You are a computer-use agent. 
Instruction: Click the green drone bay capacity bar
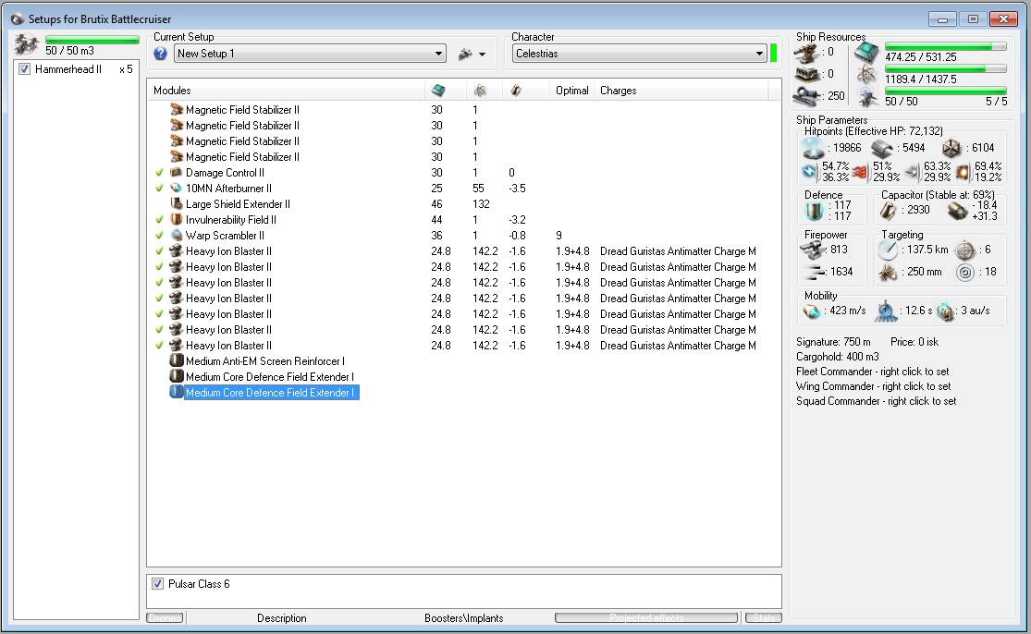[x=92, y=40]
